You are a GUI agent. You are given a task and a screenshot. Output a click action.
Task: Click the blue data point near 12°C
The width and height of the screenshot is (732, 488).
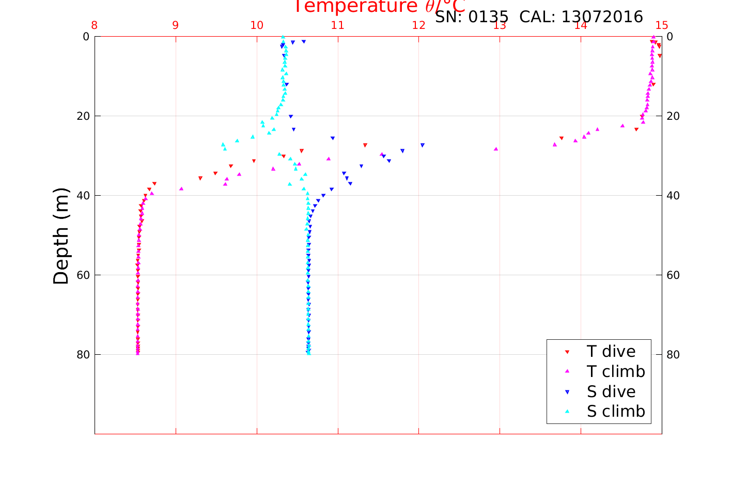[422, 145]
